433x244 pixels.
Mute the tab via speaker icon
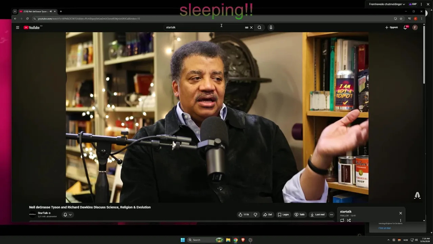pos(51,12)
